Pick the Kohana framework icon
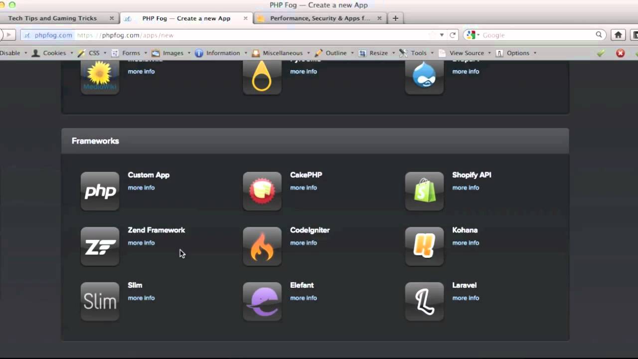The image size is (638, 359). (x=424, y=246)
